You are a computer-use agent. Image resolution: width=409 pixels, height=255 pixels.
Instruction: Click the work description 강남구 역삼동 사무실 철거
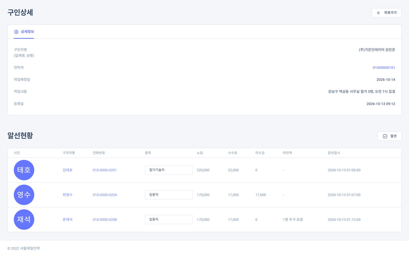[x=347, y=92]
